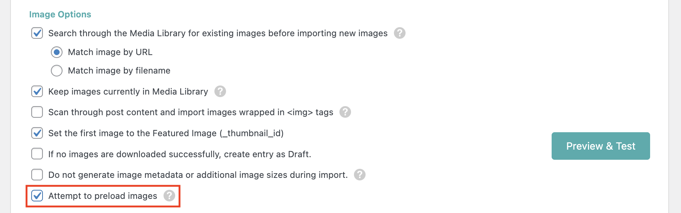Click the "Keep images currently in Media Library" text
This screenshot has height=213, width=681.
tap(128, 92)
